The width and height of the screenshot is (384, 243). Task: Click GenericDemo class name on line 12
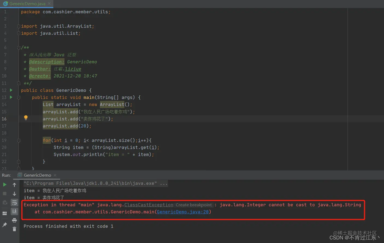coord(71,90)
